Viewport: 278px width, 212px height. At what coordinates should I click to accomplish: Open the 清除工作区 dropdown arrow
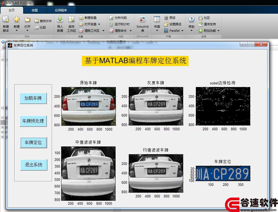click(x=103, y=31)
